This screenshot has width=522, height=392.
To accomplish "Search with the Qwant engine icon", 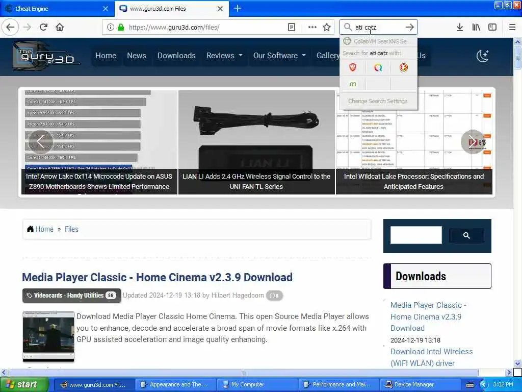I will [x=378, y=68].
